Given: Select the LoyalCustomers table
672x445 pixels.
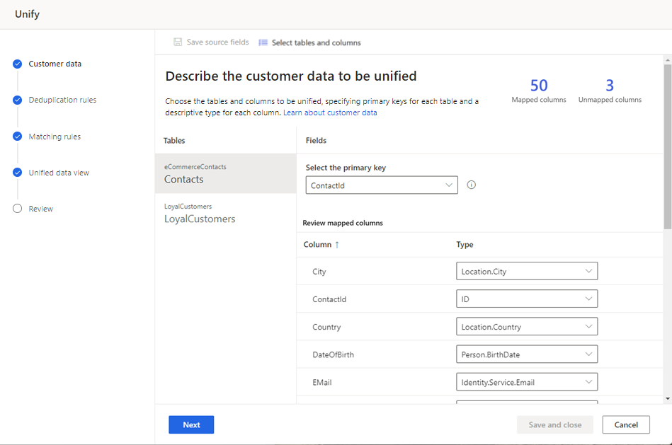Looking at the screenshot, I should coord(200,214).
